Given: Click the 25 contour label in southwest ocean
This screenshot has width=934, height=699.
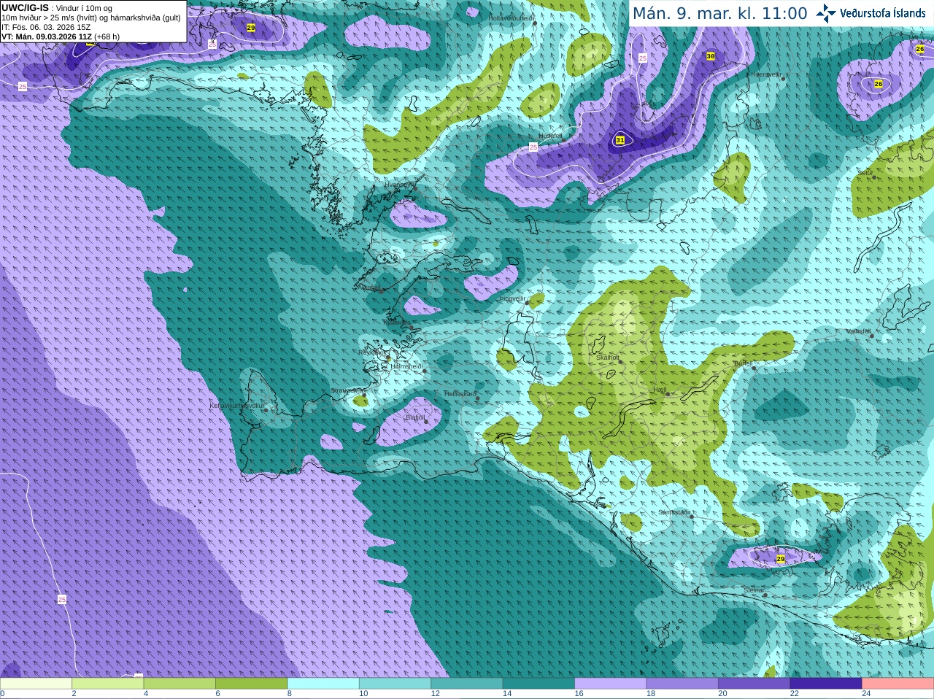Looking at the screenshot, I should coord(62,599).
